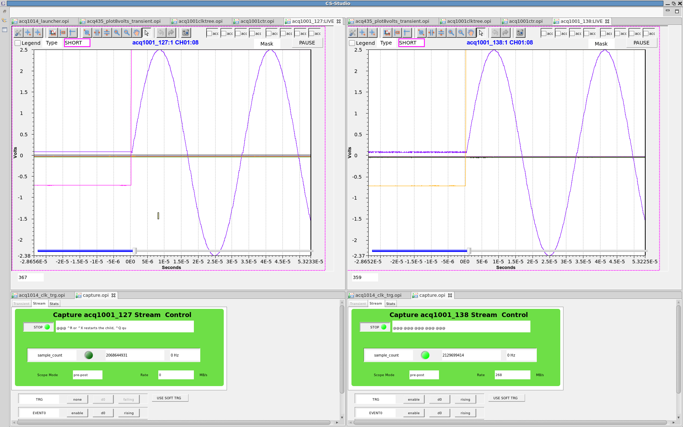Select Rubberband Zoom tool in acq1001_138 toolbar
The width and height of the screenshot is (683, 427).
tap(421, 33)
